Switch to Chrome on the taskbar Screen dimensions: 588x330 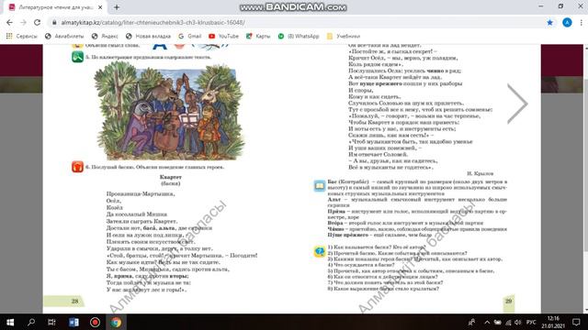point(116,322)
